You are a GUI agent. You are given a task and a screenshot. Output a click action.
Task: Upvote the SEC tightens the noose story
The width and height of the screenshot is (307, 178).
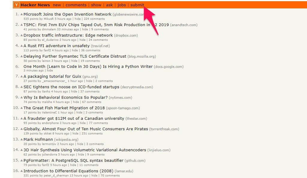tap(22, 87)
